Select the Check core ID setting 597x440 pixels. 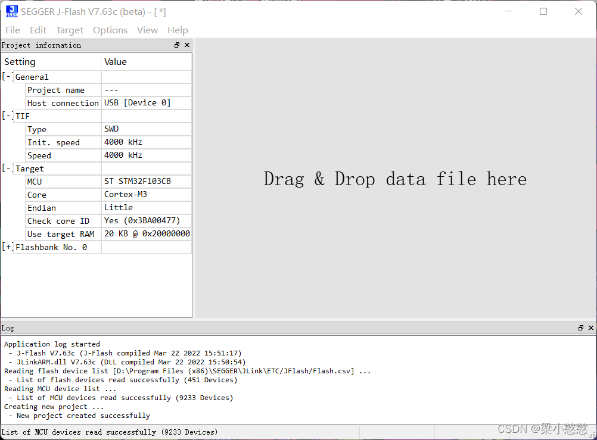(x=63, y=221)
